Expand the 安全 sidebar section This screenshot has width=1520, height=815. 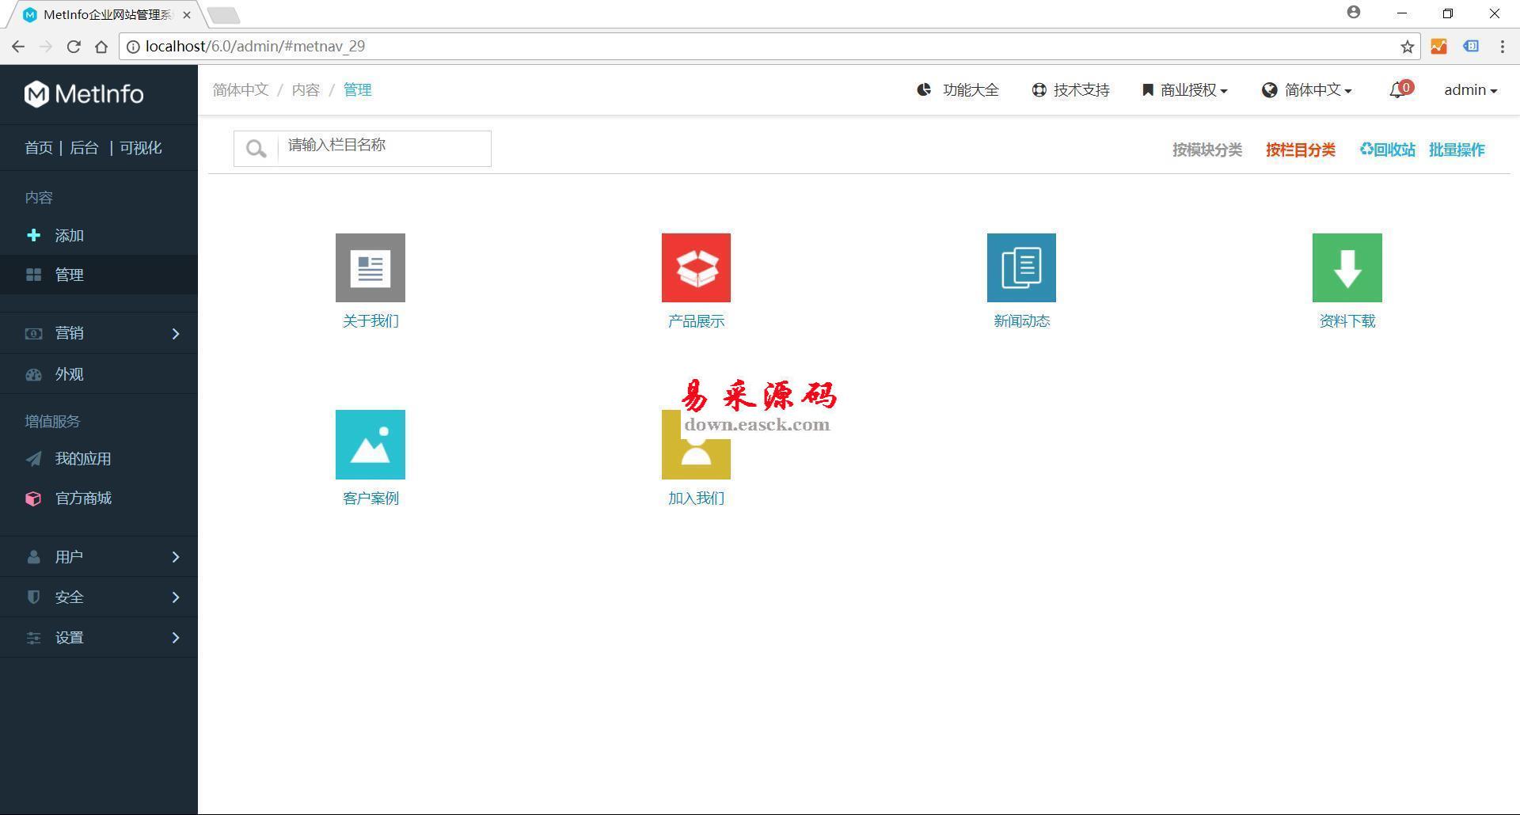point(99,597)
